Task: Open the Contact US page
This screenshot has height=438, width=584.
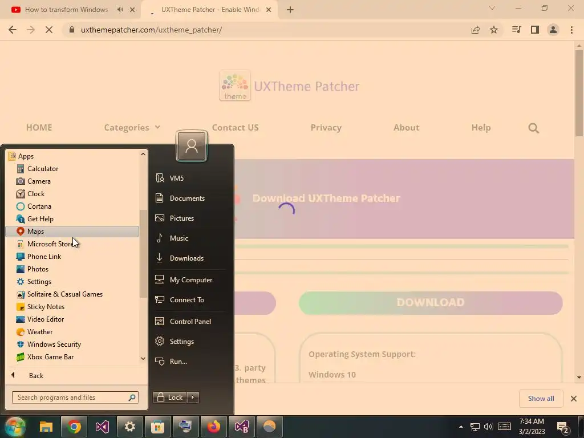Action: 235,128
